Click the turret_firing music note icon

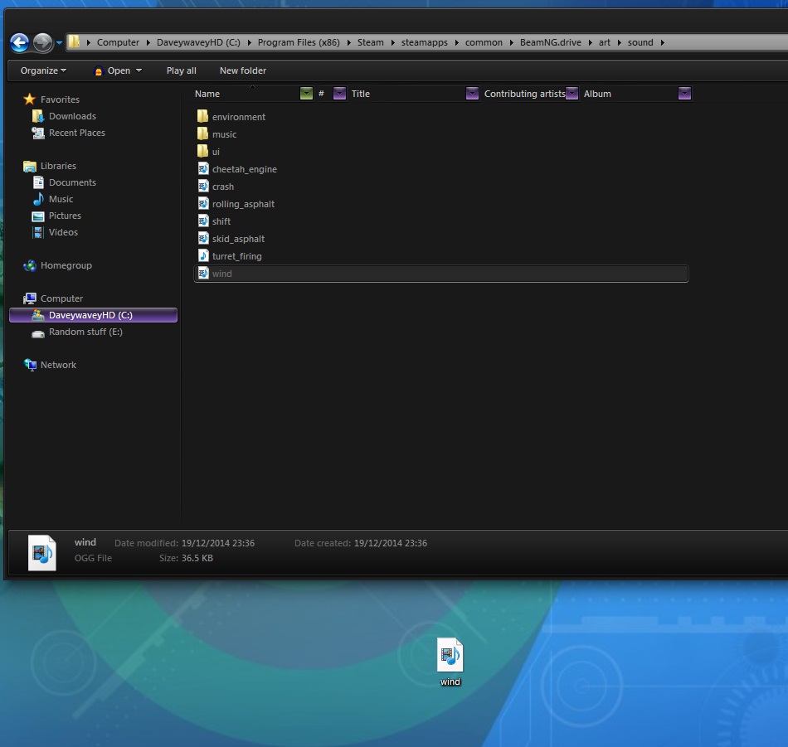coord(203,255)
